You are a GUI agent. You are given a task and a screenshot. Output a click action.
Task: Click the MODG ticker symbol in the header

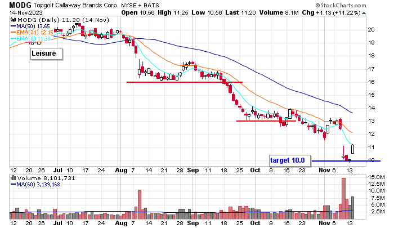20,5
